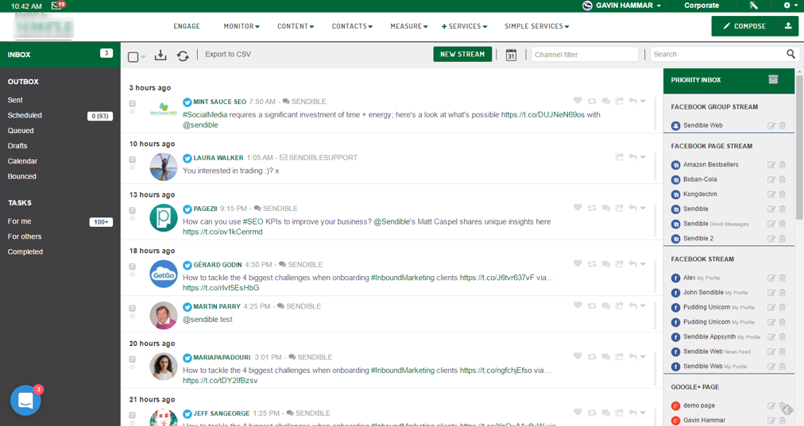Share the Mint Sauce SEO message
The width and height of the screenshot is (804, 426).
(619, 102)
